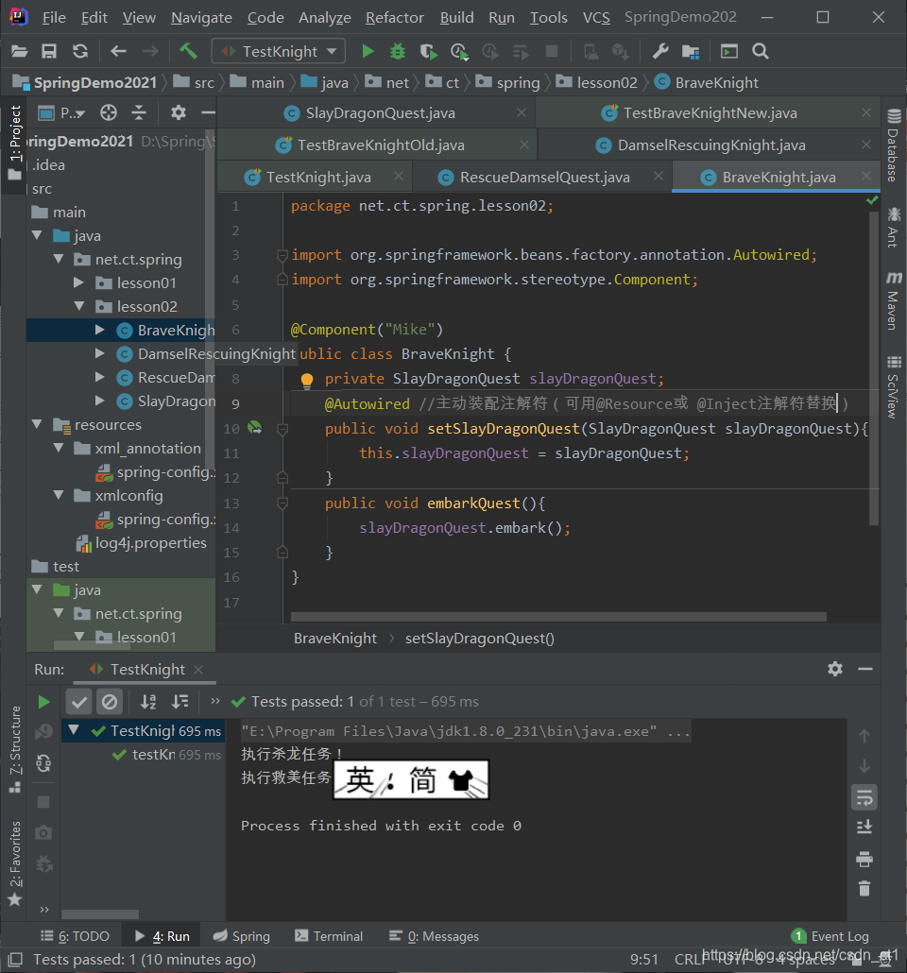Open the 2: Favorites side tab
The image size is (907, 973).
click(15, 862)
